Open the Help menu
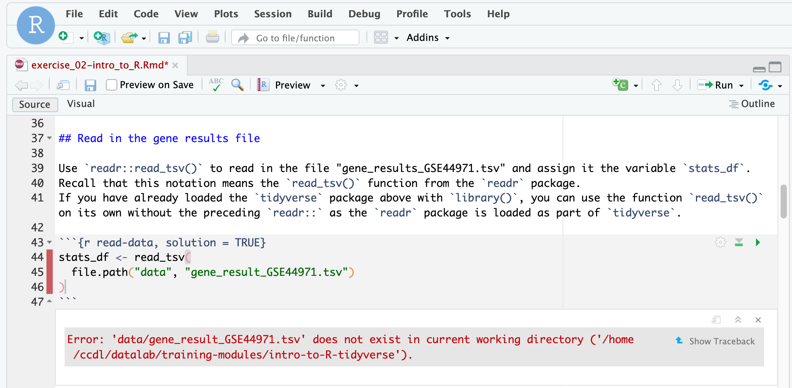Screen dimensions: 792x388 (x=498, y=14)
